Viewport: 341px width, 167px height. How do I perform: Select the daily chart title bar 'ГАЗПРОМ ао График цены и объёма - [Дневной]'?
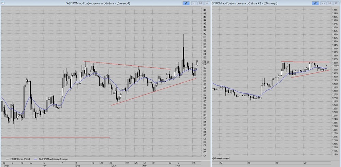click(98, 3)
